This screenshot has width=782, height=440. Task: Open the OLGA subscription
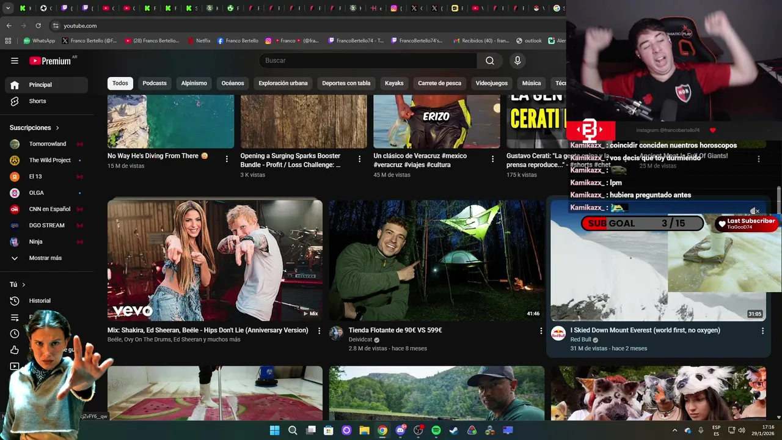click(46, 193)
